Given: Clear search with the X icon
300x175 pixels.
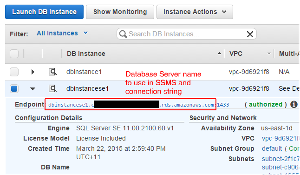Looking at the screenshot, I should (250, 34).
